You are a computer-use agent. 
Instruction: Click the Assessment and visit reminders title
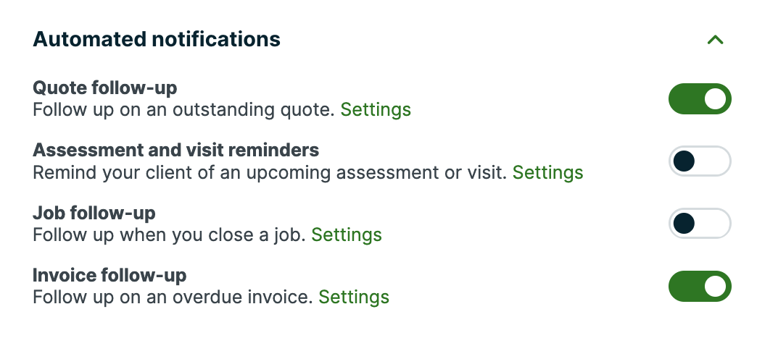(175, 151)
